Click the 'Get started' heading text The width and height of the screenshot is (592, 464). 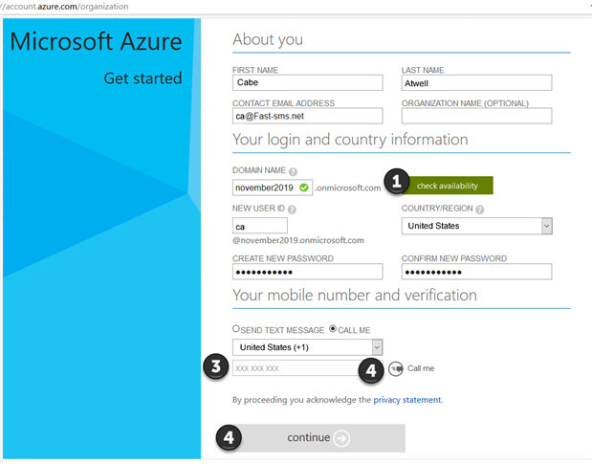point(143,78)
